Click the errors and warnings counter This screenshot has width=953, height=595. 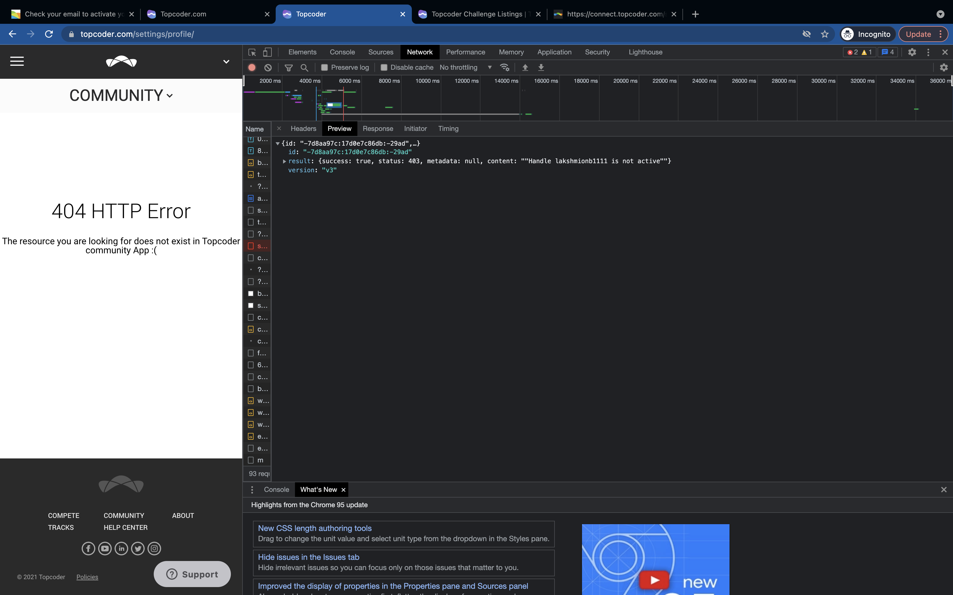(x=860, y=52)
